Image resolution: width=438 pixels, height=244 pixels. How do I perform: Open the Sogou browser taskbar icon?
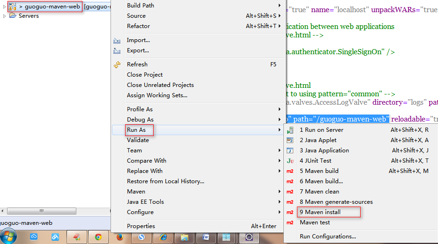click(x=141, y=237)
